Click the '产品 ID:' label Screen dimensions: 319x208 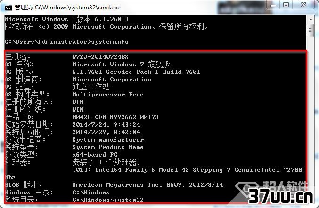pyautogui.click(x=19, y=117)
